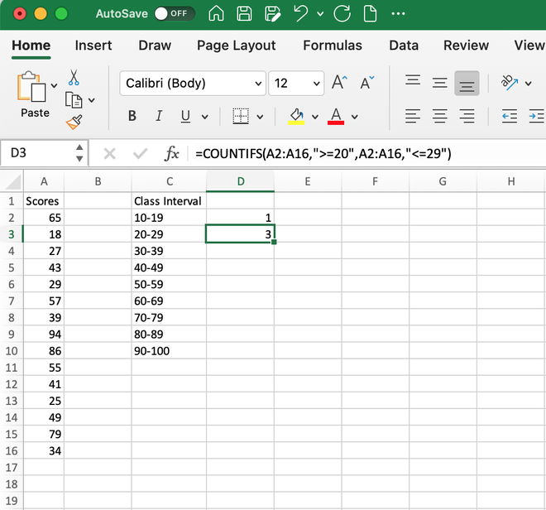The width and height of the screenshot is (546, 510).
Task: Open Insert Function with fx icon
Action: tap(171, 153)
